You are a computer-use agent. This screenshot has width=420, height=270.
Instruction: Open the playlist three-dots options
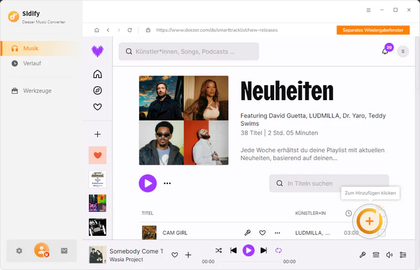click(x=167, y=184)
